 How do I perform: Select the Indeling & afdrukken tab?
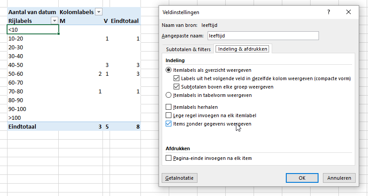click(243, 49)
